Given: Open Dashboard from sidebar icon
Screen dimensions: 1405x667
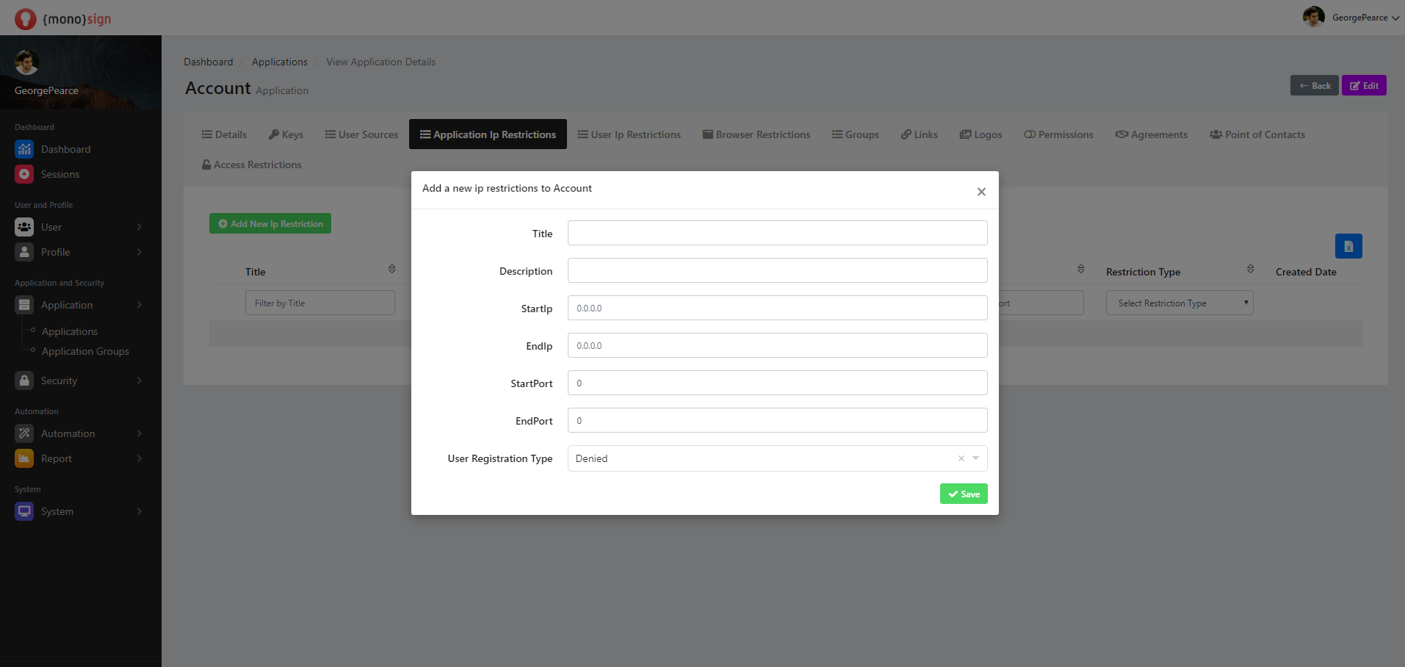Looking at the screenshot, I should pos(24,149).
